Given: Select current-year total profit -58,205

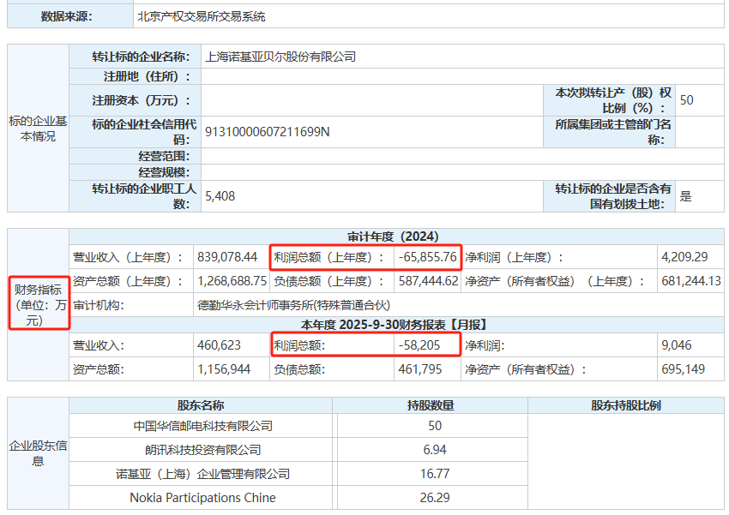Looking at the screenshot, I should (x=419, y=345).
